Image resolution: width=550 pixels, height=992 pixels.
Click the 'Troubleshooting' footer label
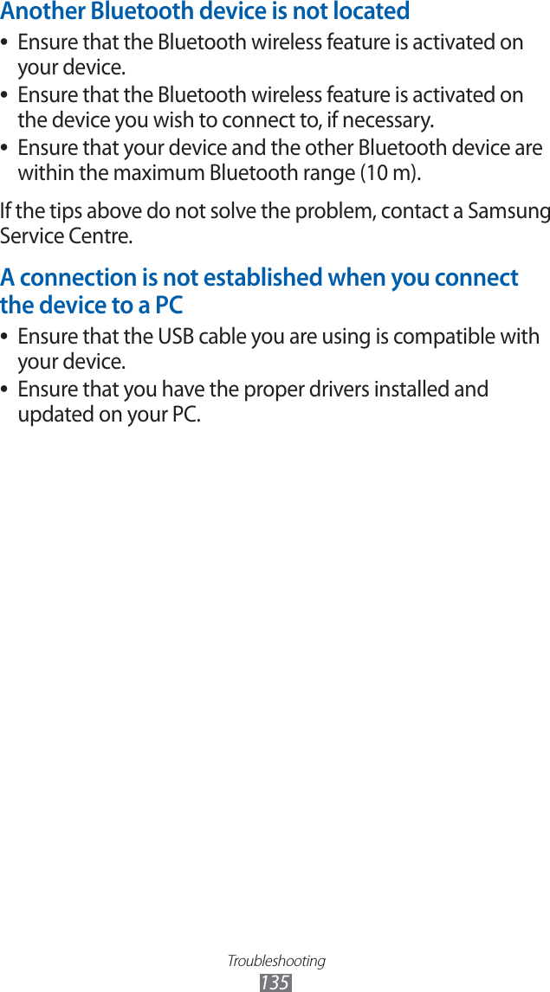coord(275,961)
